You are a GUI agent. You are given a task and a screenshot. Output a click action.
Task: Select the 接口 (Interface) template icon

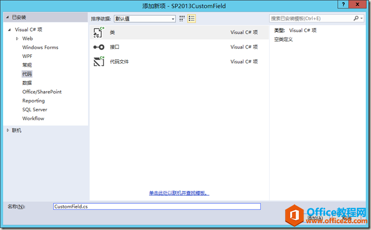point(99,47)
